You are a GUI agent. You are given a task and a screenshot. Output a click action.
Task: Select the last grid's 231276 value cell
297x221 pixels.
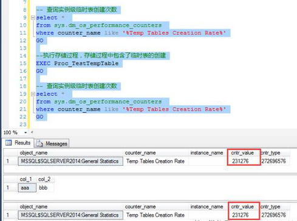244,215
